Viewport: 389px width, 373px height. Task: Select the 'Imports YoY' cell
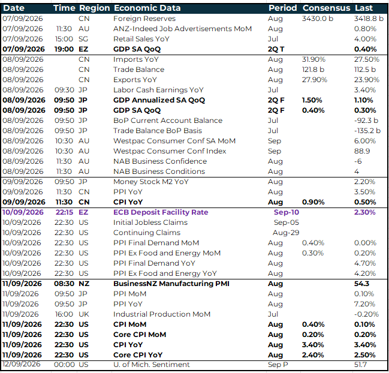pos(135,59)
